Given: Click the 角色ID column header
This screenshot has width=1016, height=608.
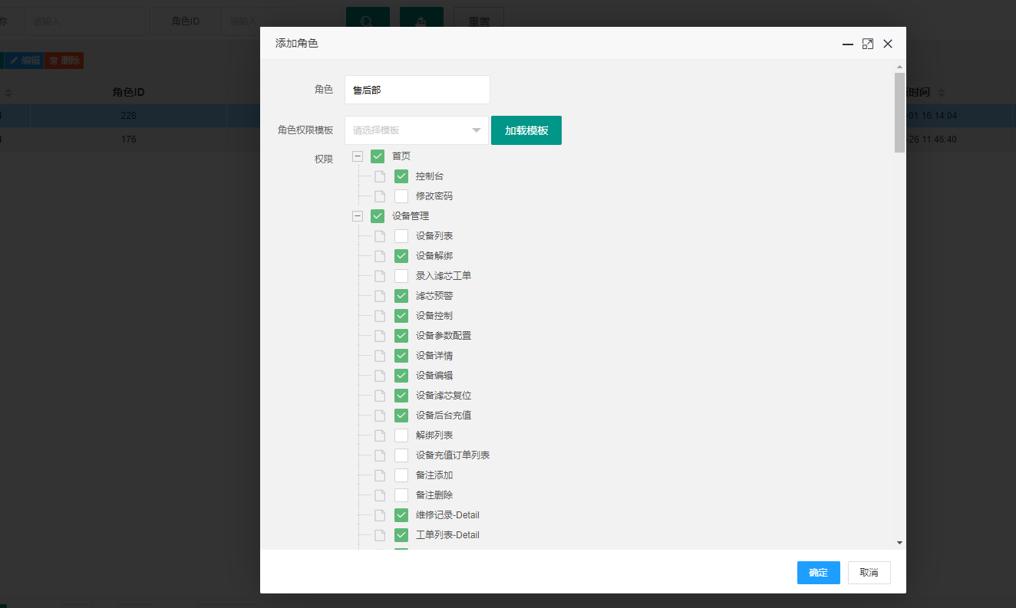Looking at the screenshot, I should pyautogui.click(x=129, y=92).
